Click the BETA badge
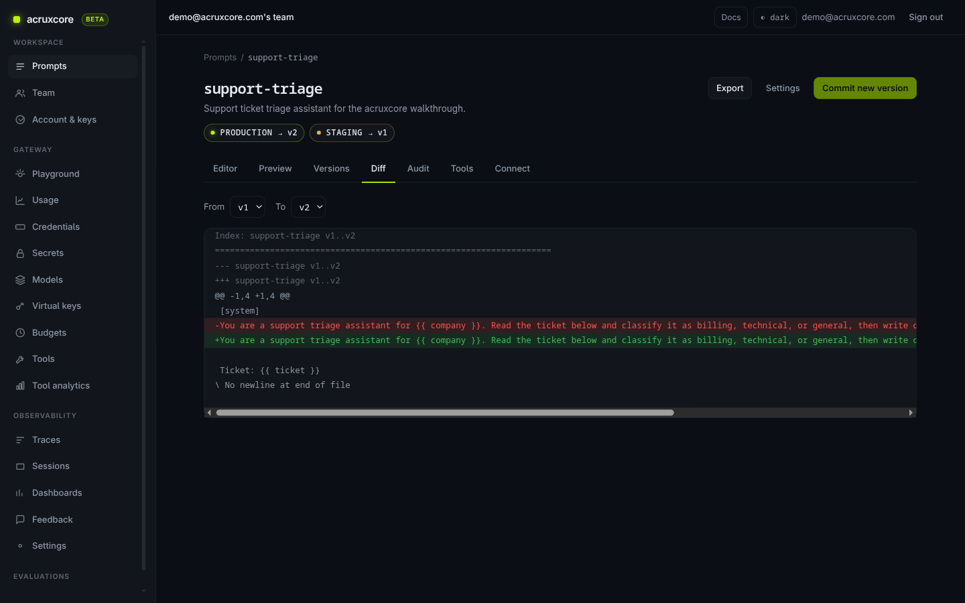This screenshot has height=603, width=965. (95, 19)
